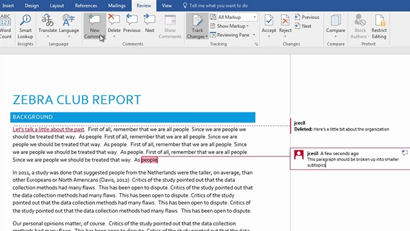
Task: Open the Mailings tab
Action: (117, 6)
